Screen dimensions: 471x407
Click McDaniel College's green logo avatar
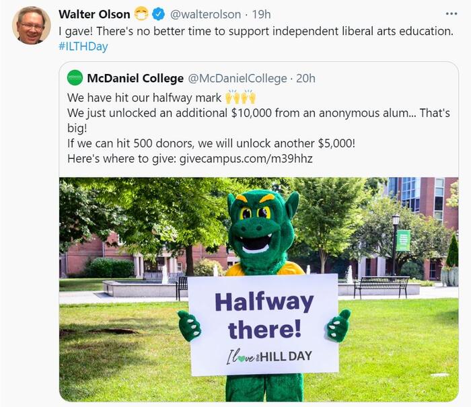click(x=75, y=78)
